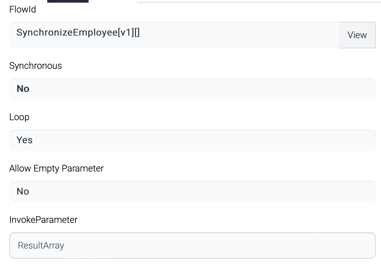Open the Loop field set to Yes
Image resolution: width=381 pixels, height=266 pixels.
(x=192, y=140)
